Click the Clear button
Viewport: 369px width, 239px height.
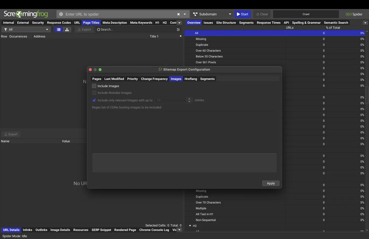tap(262, 14)
